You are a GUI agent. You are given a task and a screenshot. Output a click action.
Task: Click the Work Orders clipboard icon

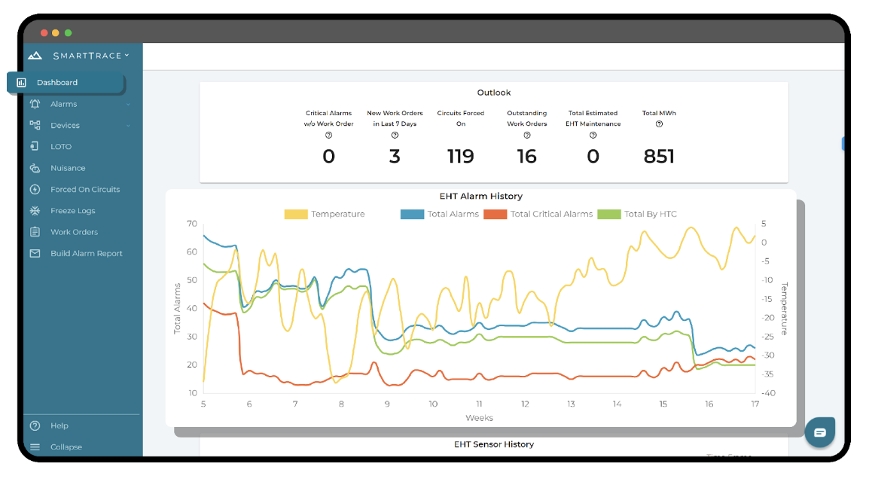[x=34, y=231]
